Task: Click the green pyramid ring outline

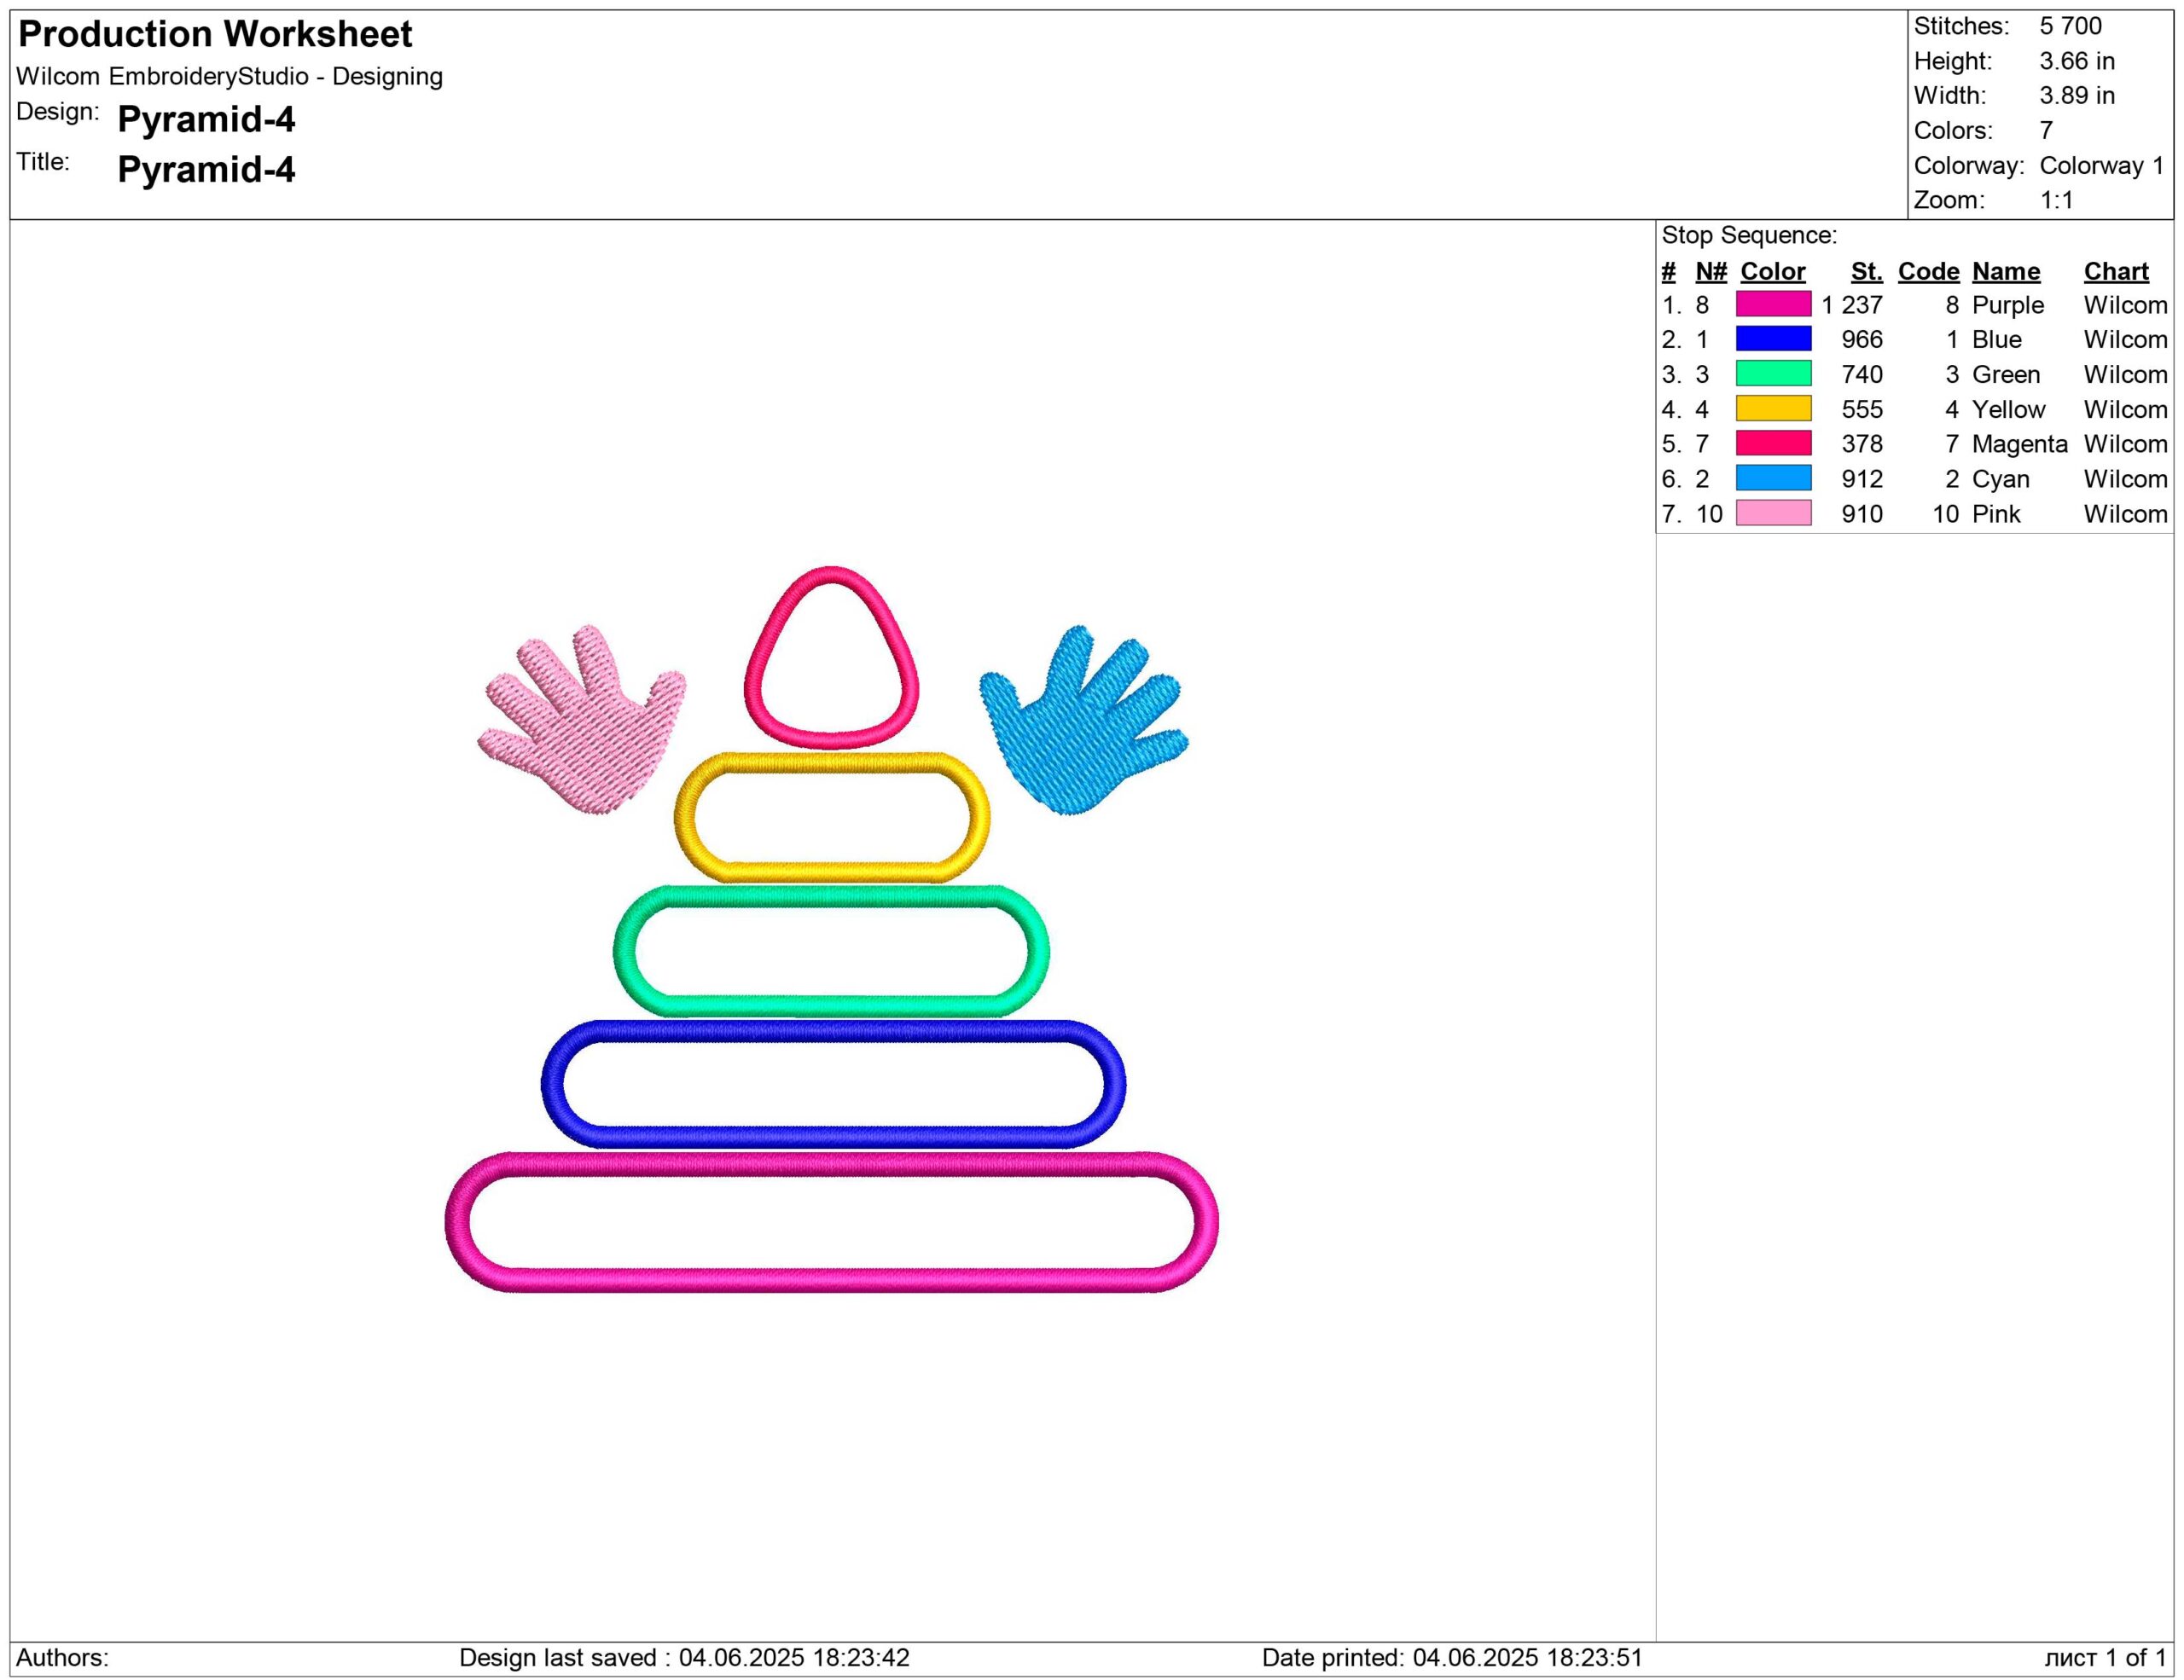Action: pos(831,897)
